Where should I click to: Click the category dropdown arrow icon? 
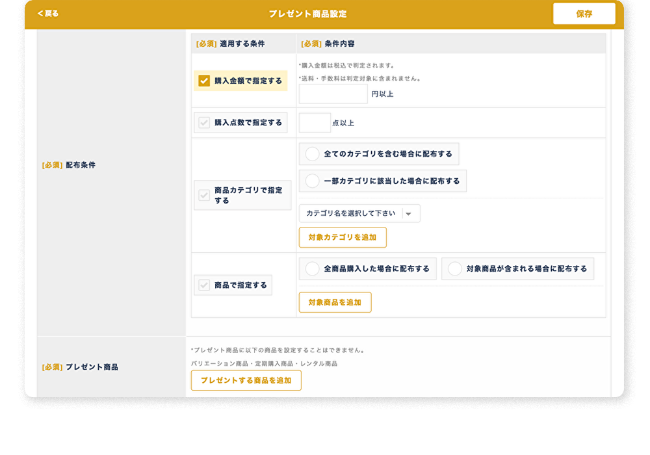click(408, 214)
